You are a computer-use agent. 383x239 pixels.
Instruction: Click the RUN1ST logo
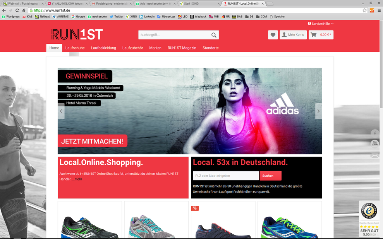(x=77, y=34)
